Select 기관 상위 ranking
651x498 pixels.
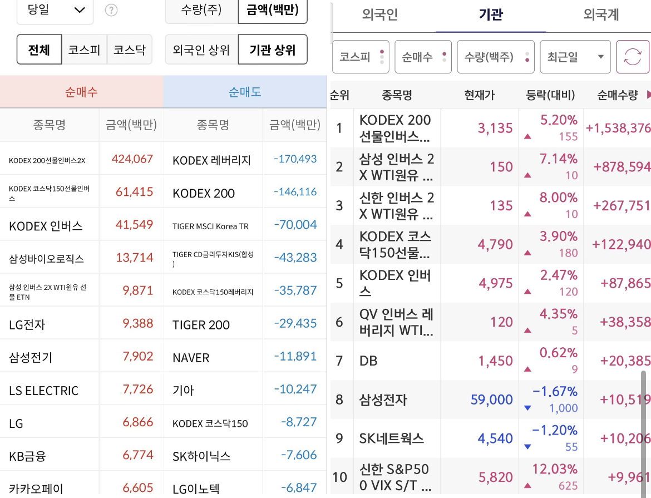click(273, 50)
